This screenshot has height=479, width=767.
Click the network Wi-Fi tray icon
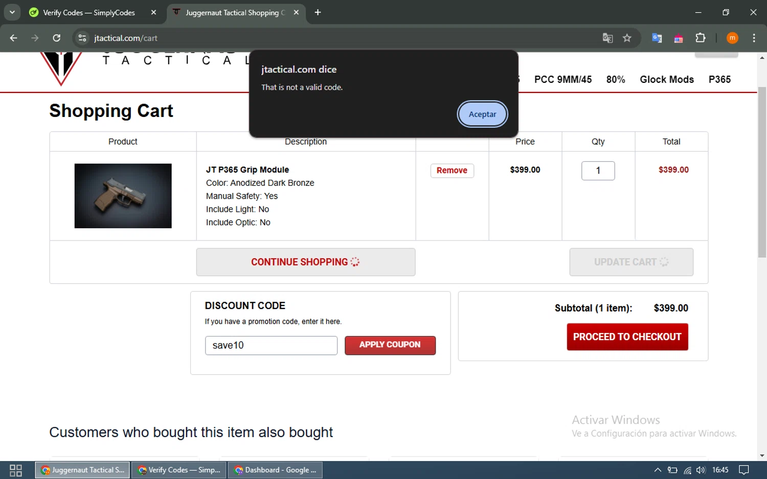[x=687, y=470]
